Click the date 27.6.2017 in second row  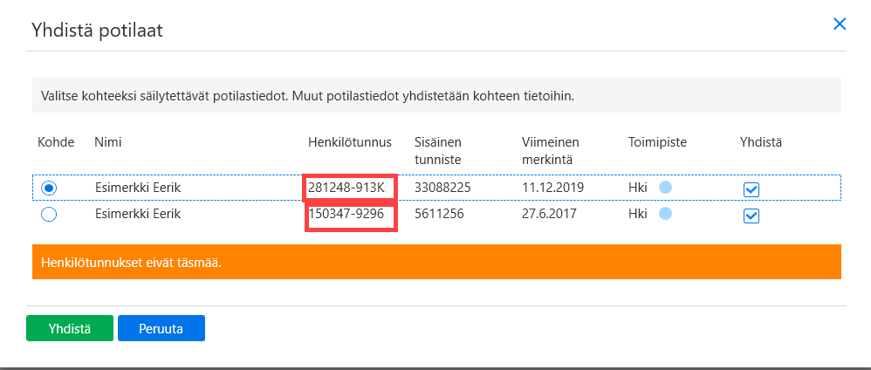coord(549,213)
